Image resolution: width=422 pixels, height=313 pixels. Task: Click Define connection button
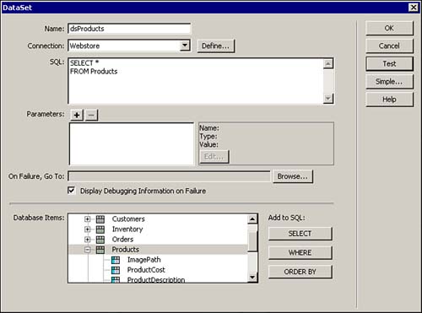tap(215, 46)
